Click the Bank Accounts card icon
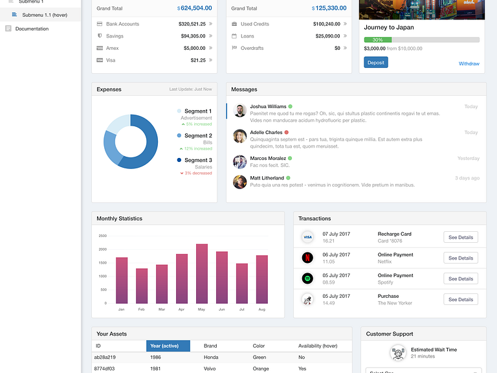Viewport: 497px width, 373px height. pyautogui.click(x=100, y=24)
